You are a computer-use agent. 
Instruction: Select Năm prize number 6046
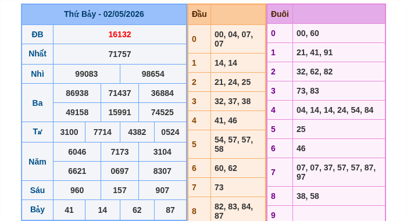coord(77,152)
